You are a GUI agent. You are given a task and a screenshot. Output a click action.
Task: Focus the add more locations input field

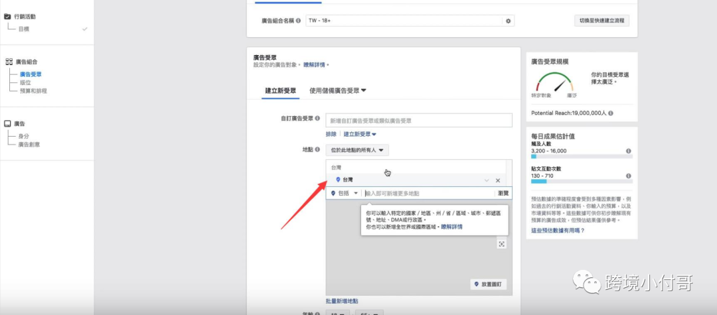(428, 193)
